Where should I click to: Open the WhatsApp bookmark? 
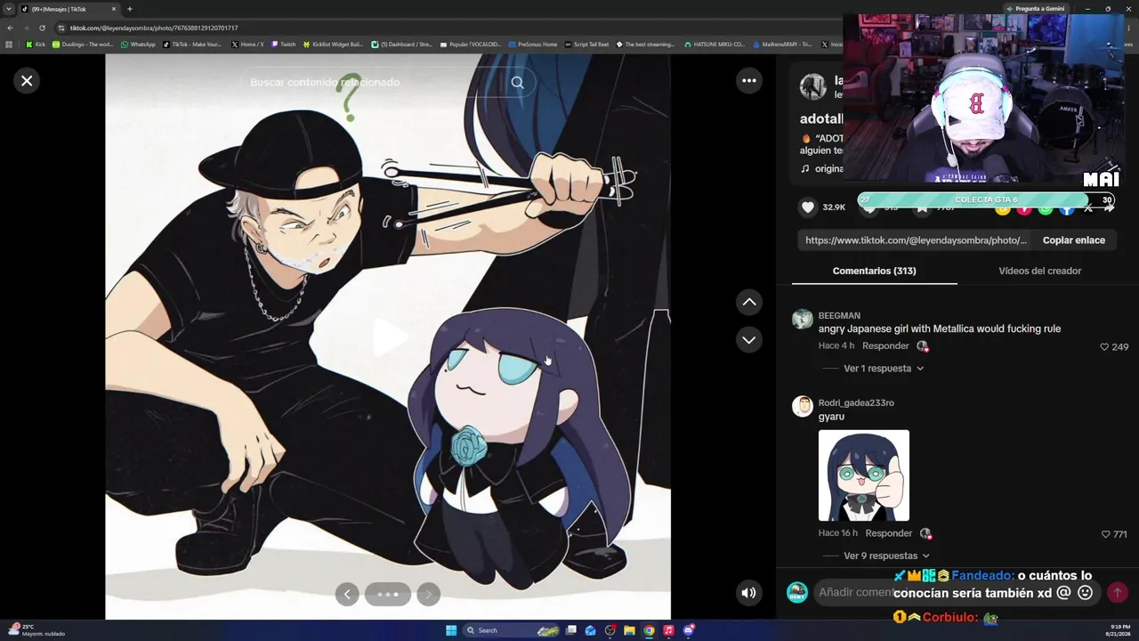click(x=138, y=44)
